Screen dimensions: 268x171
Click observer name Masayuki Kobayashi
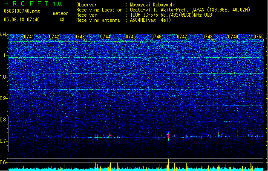click(x=153, y=5)
